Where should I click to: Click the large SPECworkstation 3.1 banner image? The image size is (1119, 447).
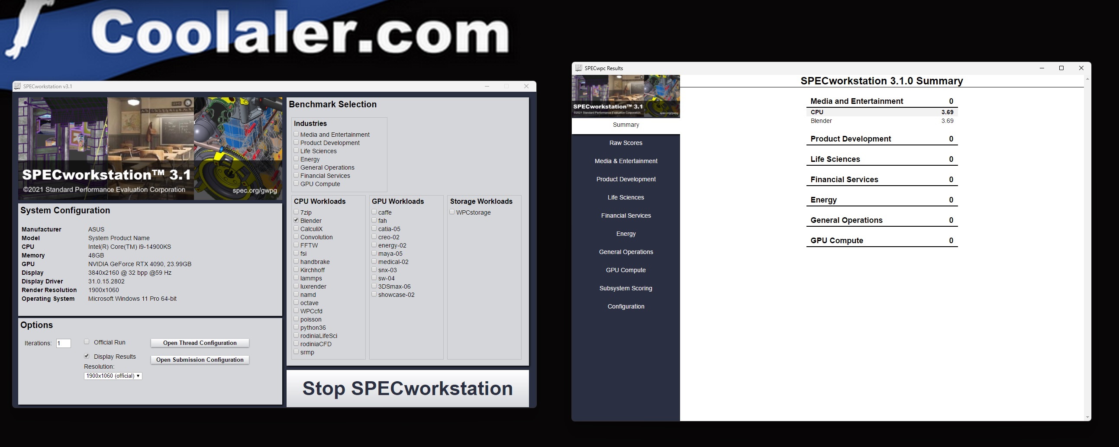click(x=150, y=148)
